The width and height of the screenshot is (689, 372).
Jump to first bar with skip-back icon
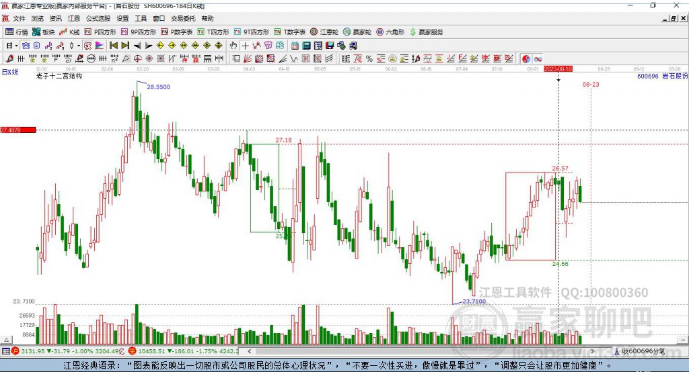[113, 46]
